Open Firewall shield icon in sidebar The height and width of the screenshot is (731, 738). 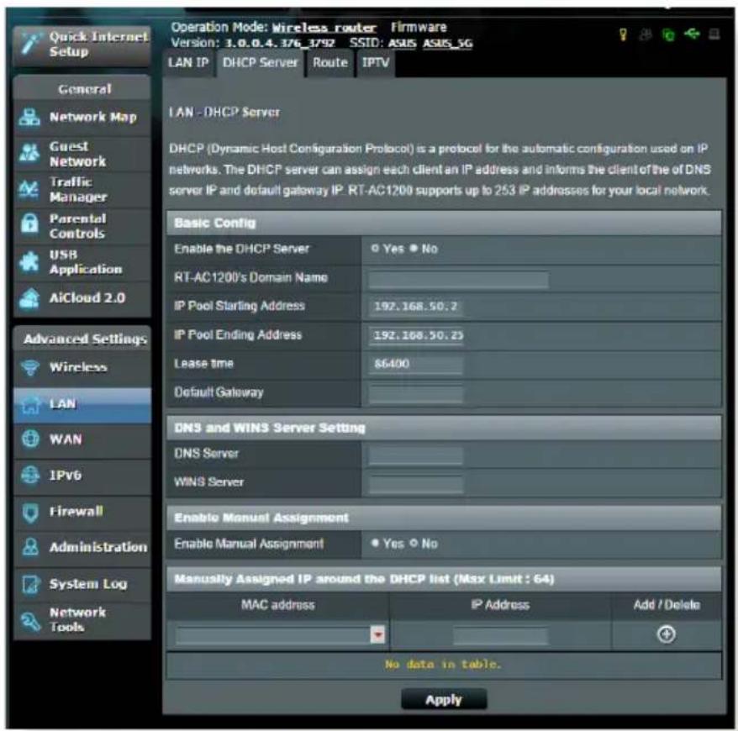(x=30, y=512)
